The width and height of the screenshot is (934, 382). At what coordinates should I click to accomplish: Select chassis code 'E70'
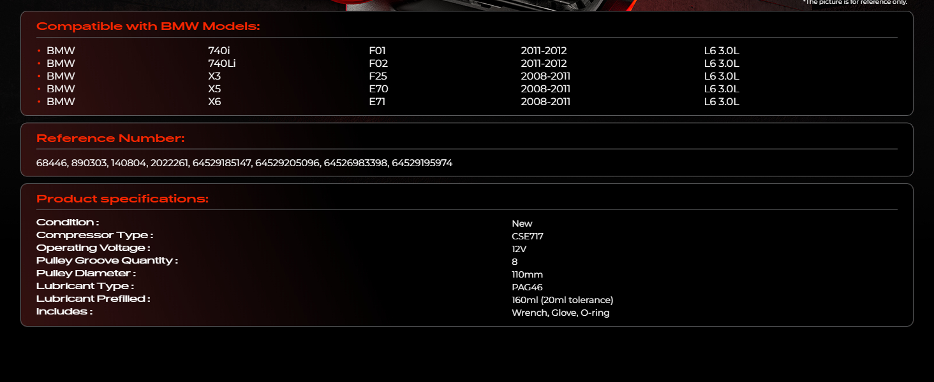(379, 89)
